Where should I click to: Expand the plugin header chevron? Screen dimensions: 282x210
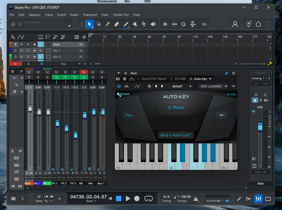pyautogui.click(x=234, y=86)
